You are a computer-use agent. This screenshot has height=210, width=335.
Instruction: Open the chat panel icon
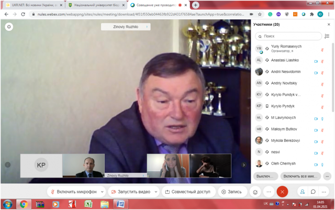(x=313, y=192)
